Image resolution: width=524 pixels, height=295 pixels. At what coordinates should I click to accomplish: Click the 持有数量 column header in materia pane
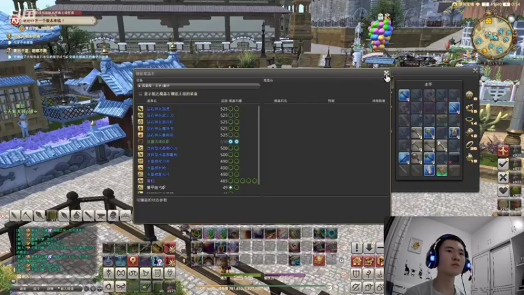[x=379, y=101]
